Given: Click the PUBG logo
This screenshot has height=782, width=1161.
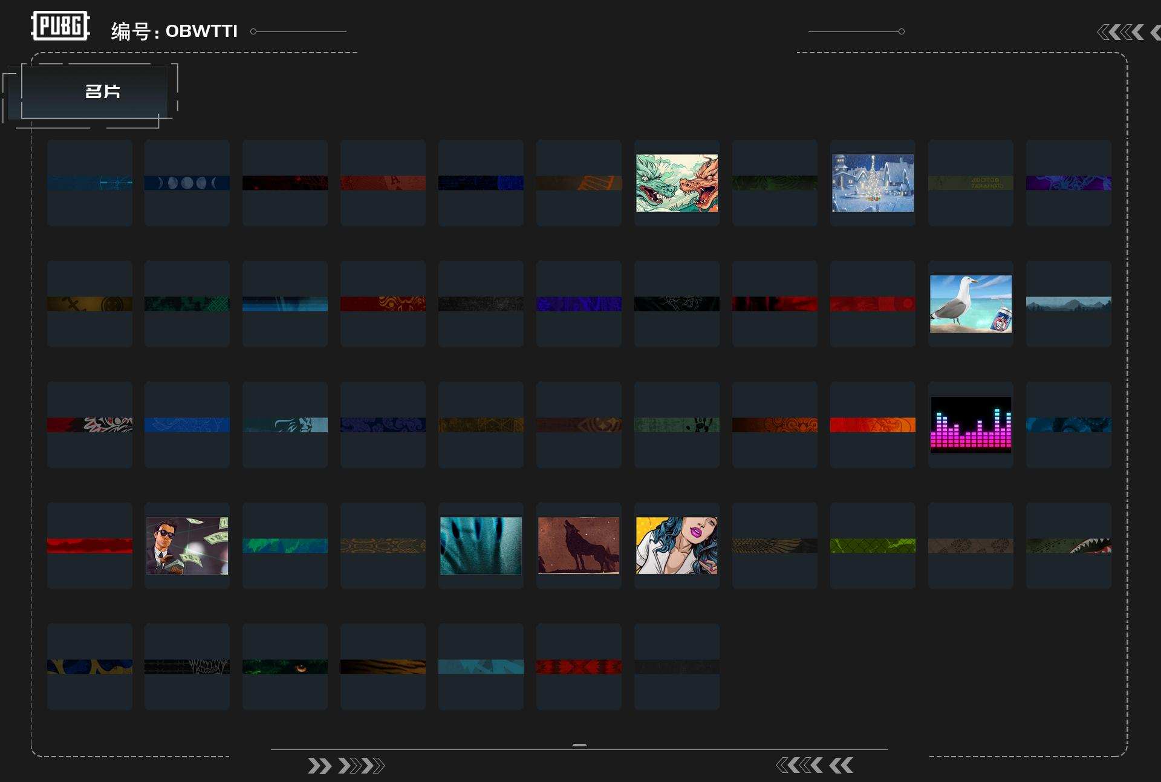Looking at the screenshot, I should click(x=60, y=26).
